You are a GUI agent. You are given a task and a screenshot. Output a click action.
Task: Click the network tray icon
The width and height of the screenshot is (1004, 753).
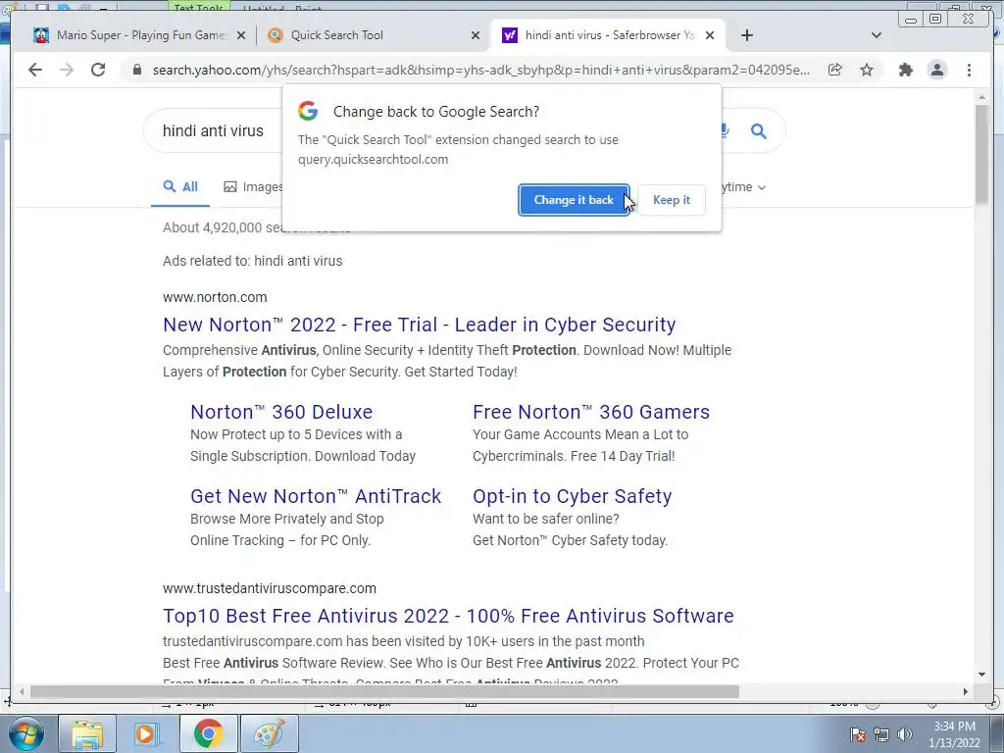pos(881,734)
